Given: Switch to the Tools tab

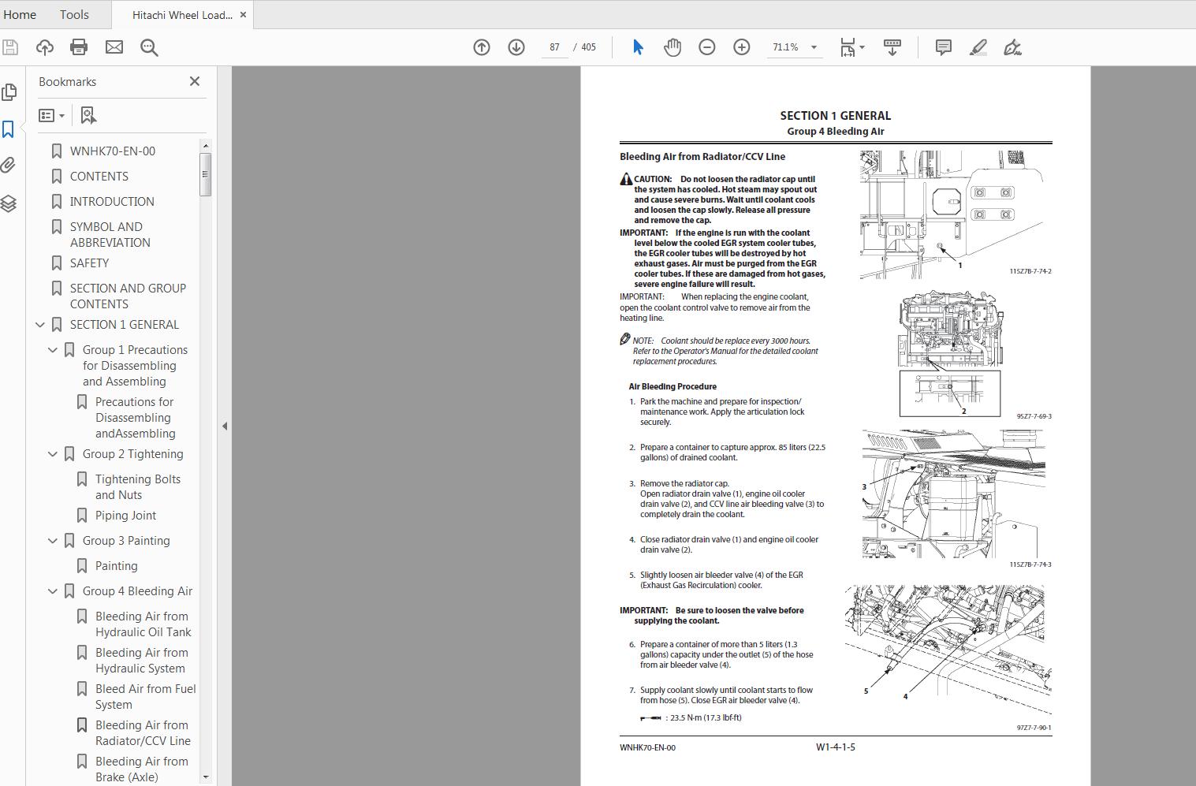Looking at the screenshot, I should click(x=73, y=14).
